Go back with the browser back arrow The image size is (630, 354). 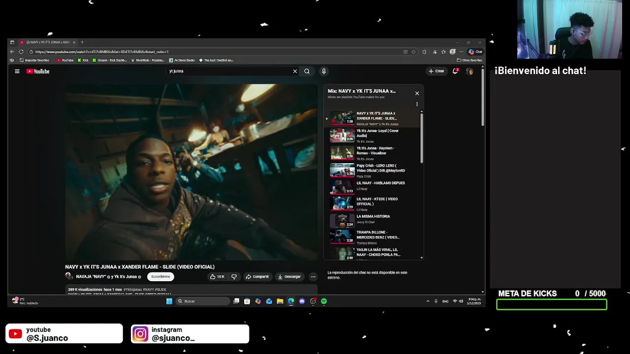click(12, 52)
